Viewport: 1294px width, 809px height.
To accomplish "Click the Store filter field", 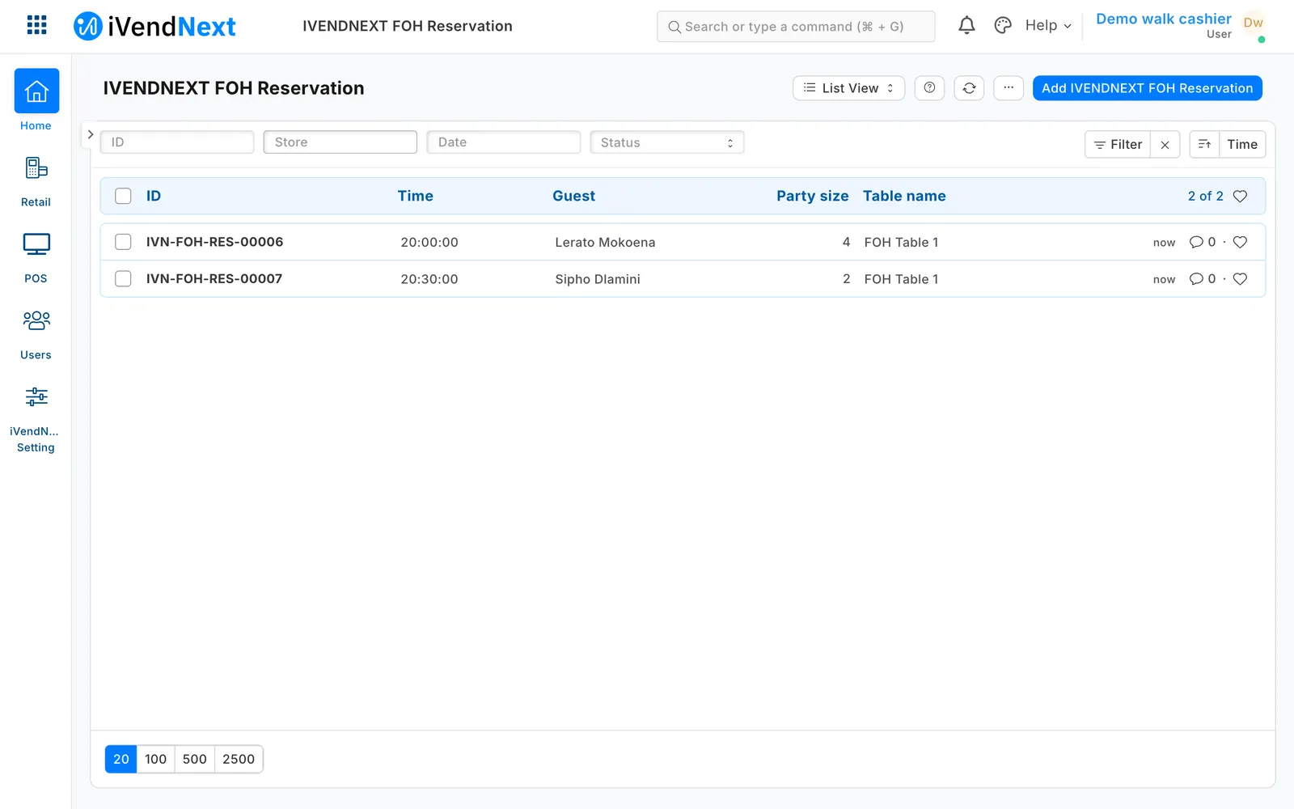I will 340,142.
